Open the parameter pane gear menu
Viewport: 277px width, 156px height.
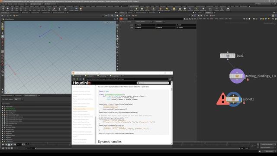pyautogui.click(x=184, y=19)
